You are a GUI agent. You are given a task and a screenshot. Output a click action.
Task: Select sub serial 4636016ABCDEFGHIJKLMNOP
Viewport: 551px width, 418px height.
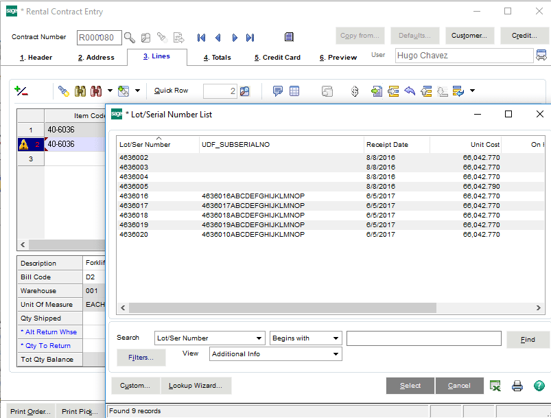click(253, 196)
